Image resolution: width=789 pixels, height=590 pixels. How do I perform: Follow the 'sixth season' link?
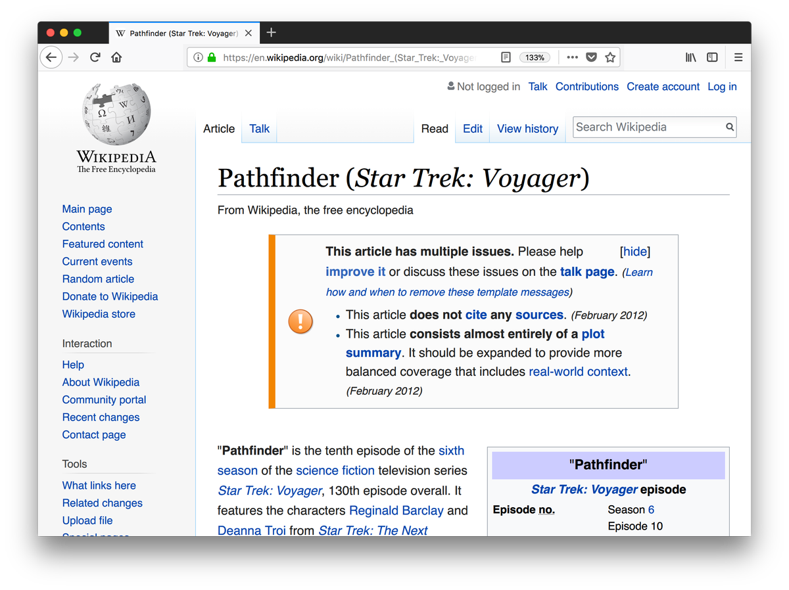[x=341, y=461]
